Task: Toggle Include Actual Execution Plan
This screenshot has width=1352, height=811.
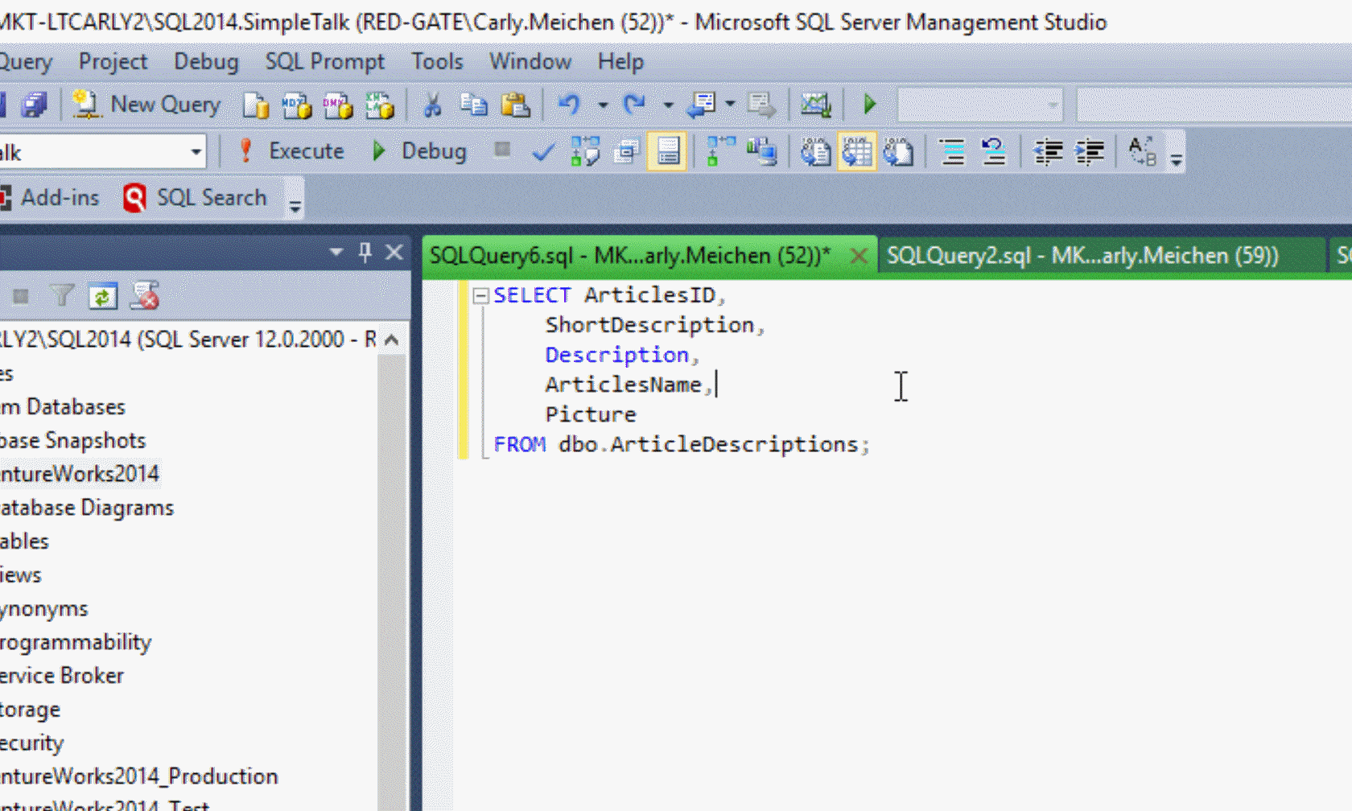Action: [x=720, y=151]
